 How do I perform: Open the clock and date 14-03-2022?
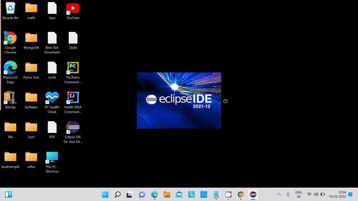click(x=337, y=194)
